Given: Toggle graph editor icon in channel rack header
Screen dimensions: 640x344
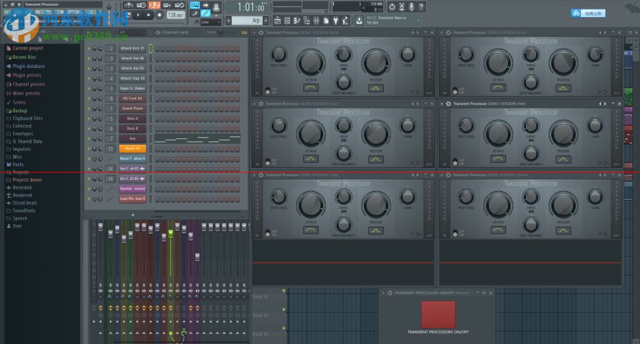Looking at the screenshot, I should pos(244,32).
